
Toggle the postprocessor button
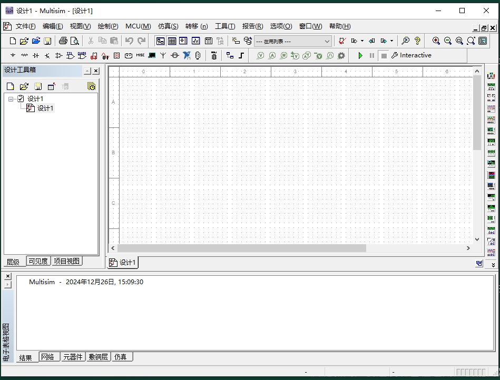(209, 41)
